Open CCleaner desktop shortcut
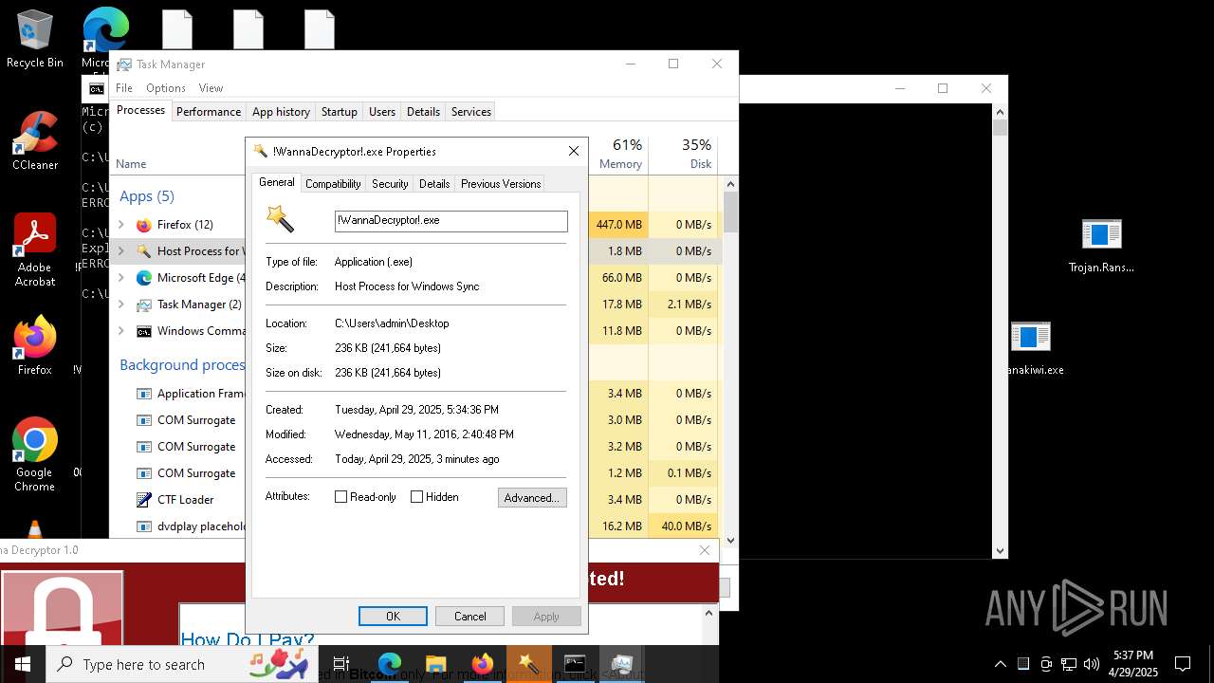 coord(35,140)
